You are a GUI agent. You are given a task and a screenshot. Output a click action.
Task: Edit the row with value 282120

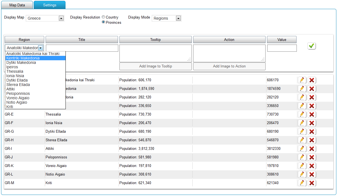pyautogui.click(x=302, y=97)
